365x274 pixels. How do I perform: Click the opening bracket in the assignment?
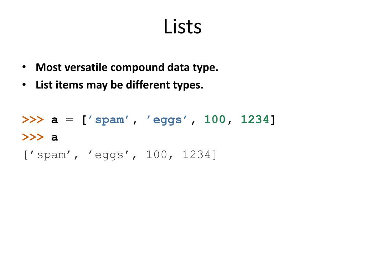click(84, 120)
